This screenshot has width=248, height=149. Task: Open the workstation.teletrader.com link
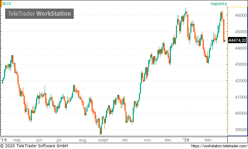[x=220, y=146]
